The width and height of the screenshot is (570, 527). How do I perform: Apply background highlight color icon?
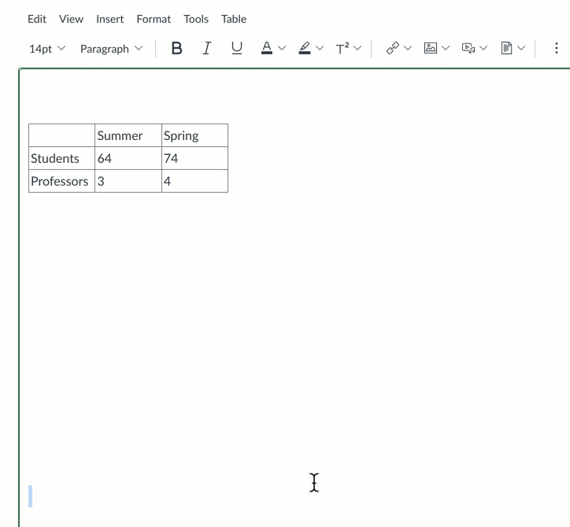305,48
